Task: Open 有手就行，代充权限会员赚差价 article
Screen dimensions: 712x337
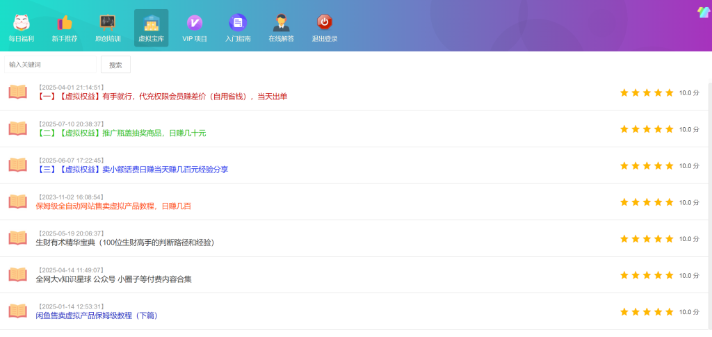Action: click(x=161, y=96)
